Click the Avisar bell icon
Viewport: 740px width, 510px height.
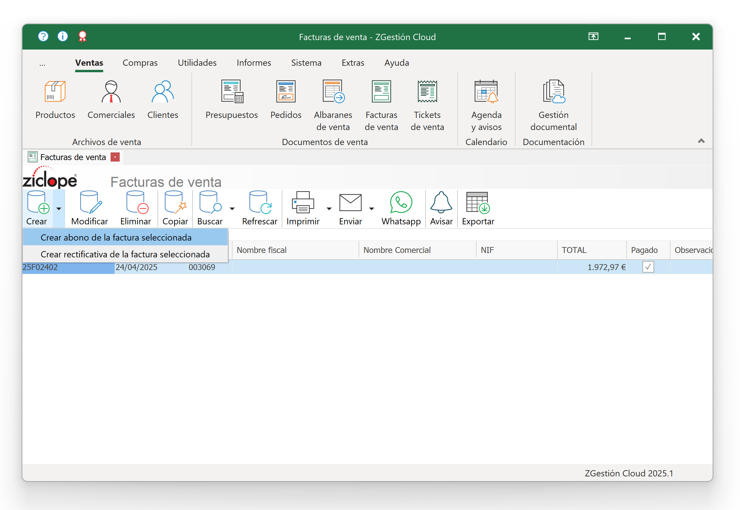pos(442,208)
